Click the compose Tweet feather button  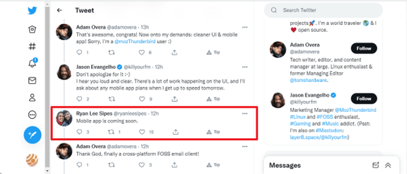coord(32,135)
